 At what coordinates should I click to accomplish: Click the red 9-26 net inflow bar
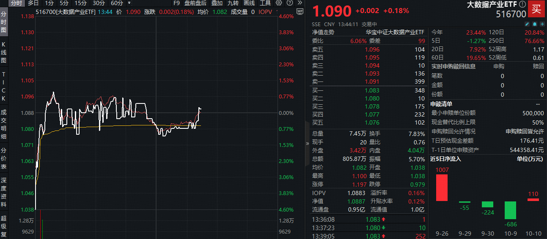coord(442,187)
